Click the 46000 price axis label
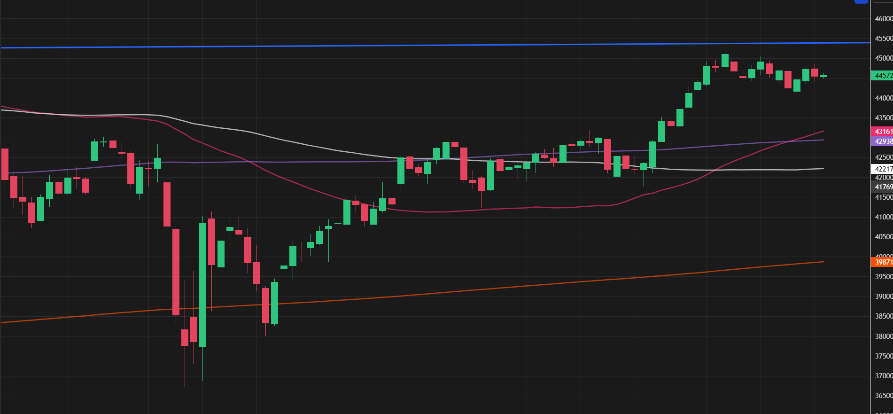 pos(883,19)
